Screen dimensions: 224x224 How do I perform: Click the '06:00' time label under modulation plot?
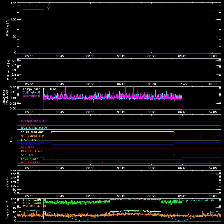pos(90,112)
